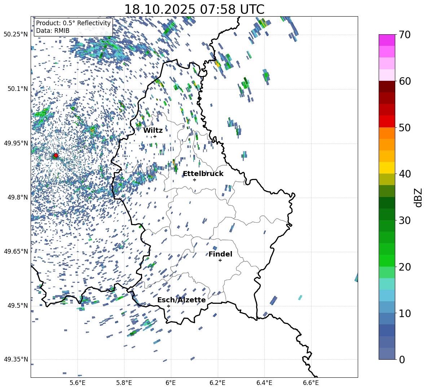Click the Data: RMIB text
Screen dimensions: 427x390
click(53, 31)
